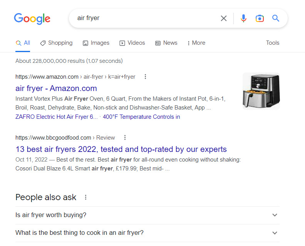Start voice search with microphone icon
The image size is (305, 246).
(243, 18)
